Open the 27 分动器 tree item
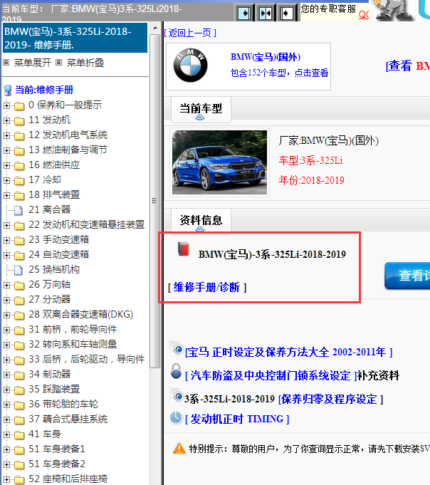This screenshot has width=430, height=485. coord(49,299)
